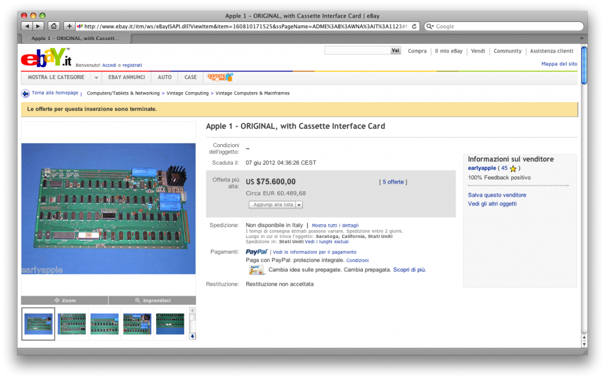The height and width of the screenshot is (379, 605).
Task: Expand the Aggiungi alla lista dropdown arrow
Action: (x=299, y=205)
